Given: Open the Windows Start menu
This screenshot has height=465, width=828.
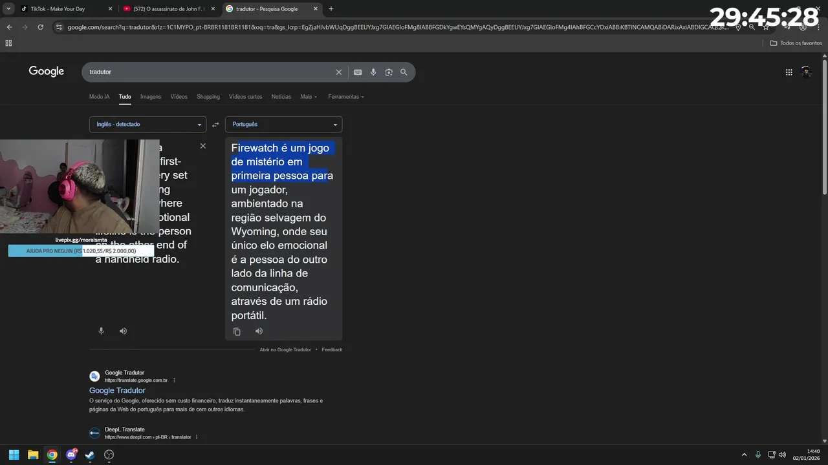Looking at the screenshot, I should click(x=14, y=455).
